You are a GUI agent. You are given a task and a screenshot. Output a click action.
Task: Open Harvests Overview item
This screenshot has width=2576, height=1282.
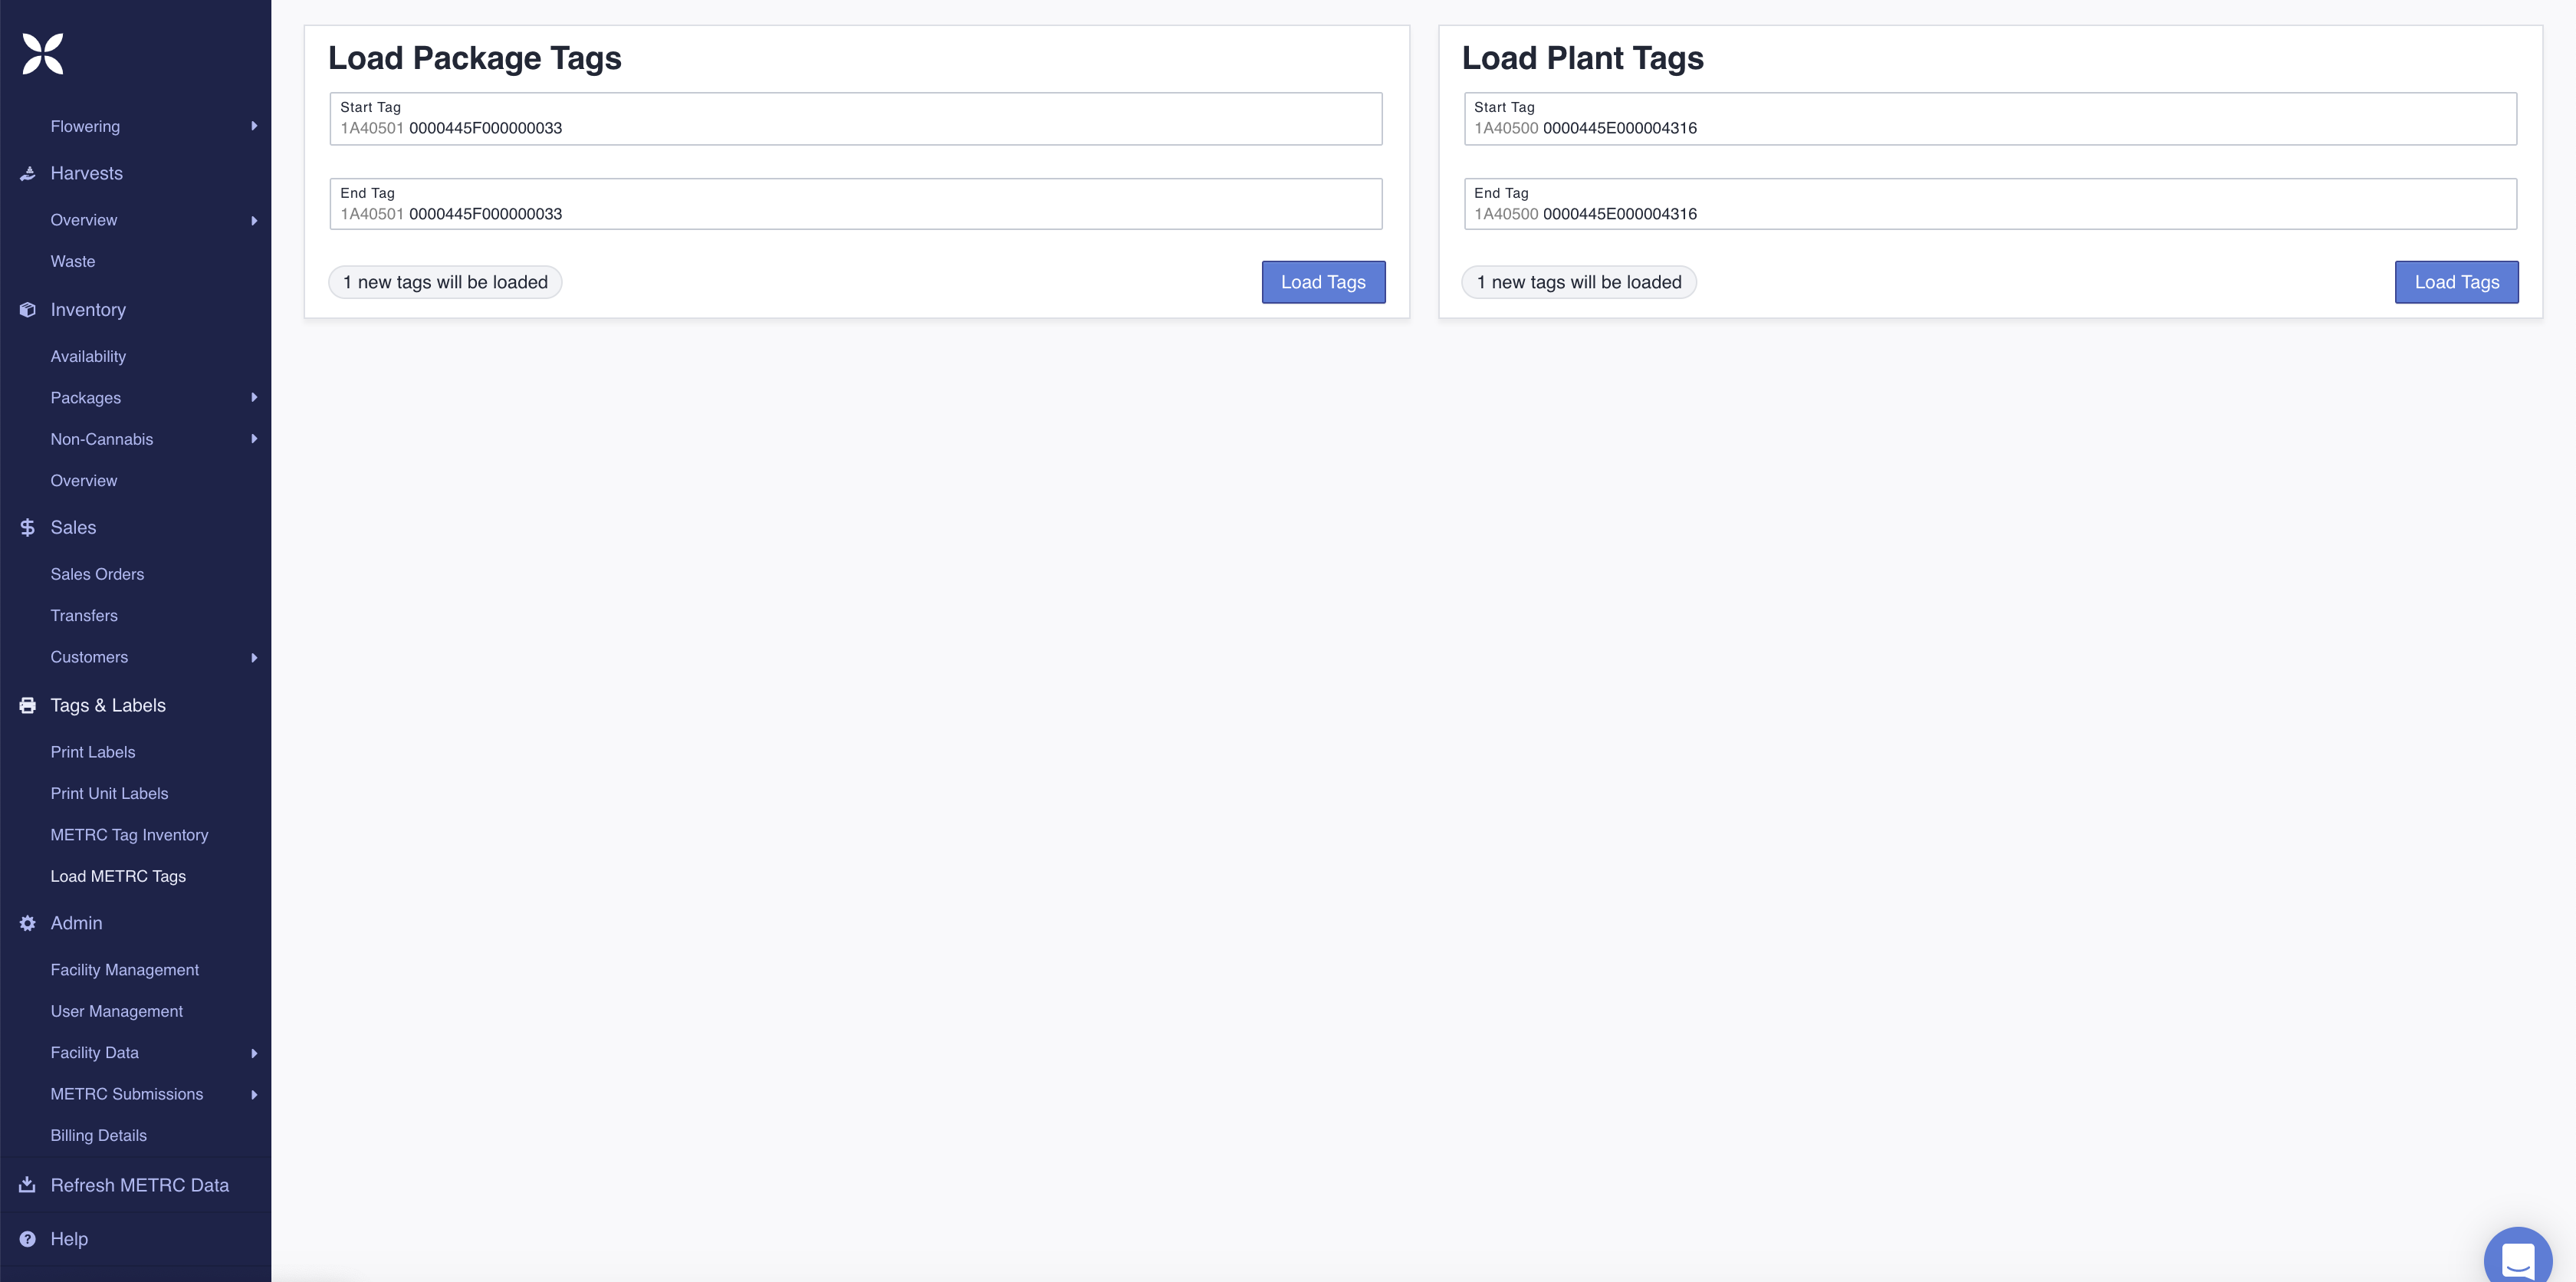[x=84, y=220]
